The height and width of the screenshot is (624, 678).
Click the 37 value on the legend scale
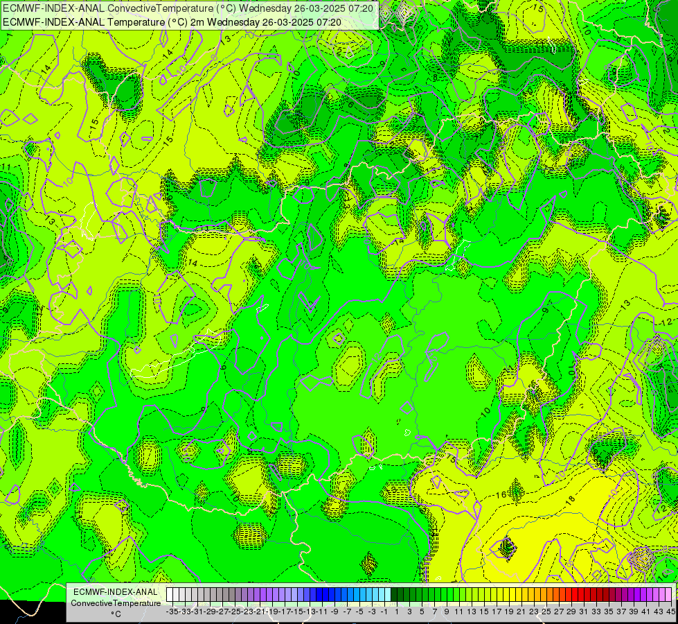(x=621, y=612)
